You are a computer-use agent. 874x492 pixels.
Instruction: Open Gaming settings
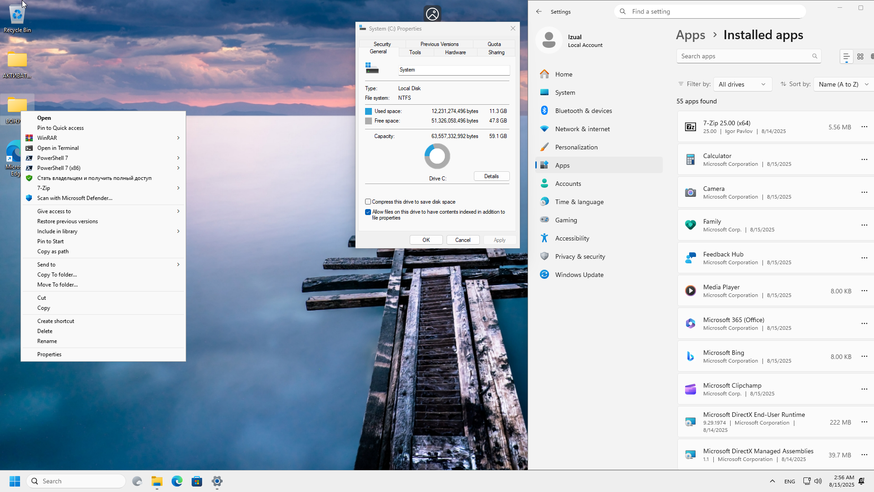[599, 220]
